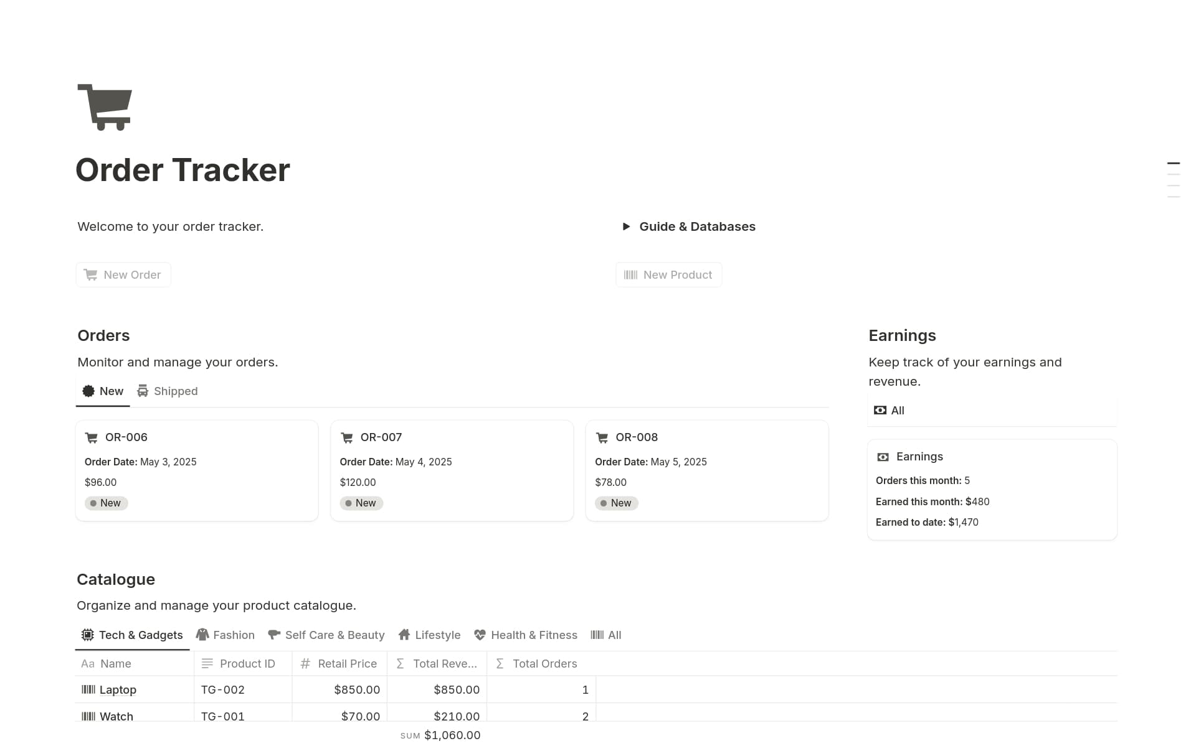Open the All tab in the Earnings section
The height and width of the screenshot is (746, 1196).
(889, 410)
